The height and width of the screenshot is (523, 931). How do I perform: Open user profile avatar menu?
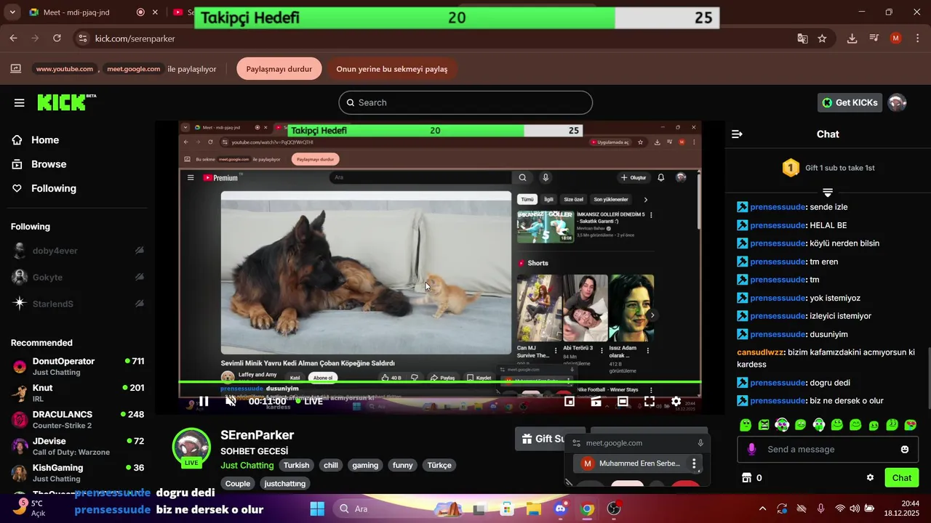[x=898, y=102]
